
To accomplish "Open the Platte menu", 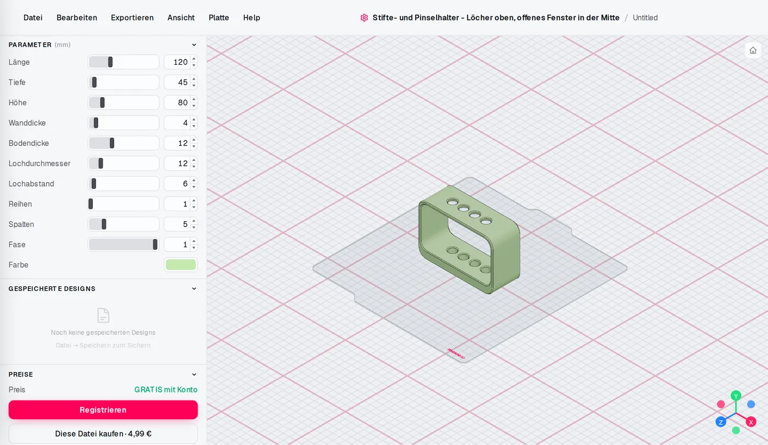I will click(219, 18).
